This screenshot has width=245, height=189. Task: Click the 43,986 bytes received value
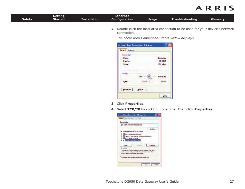(163, 81)
